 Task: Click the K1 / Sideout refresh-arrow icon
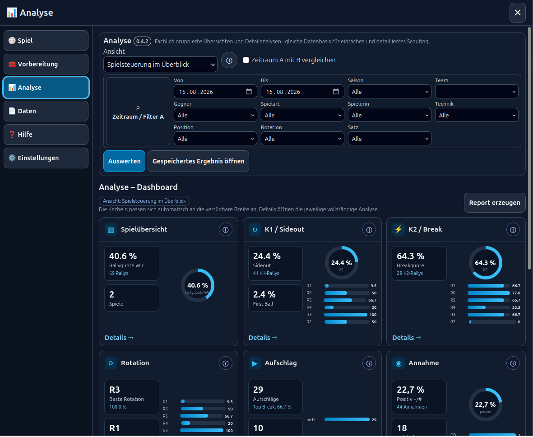(x=255, y=229)
